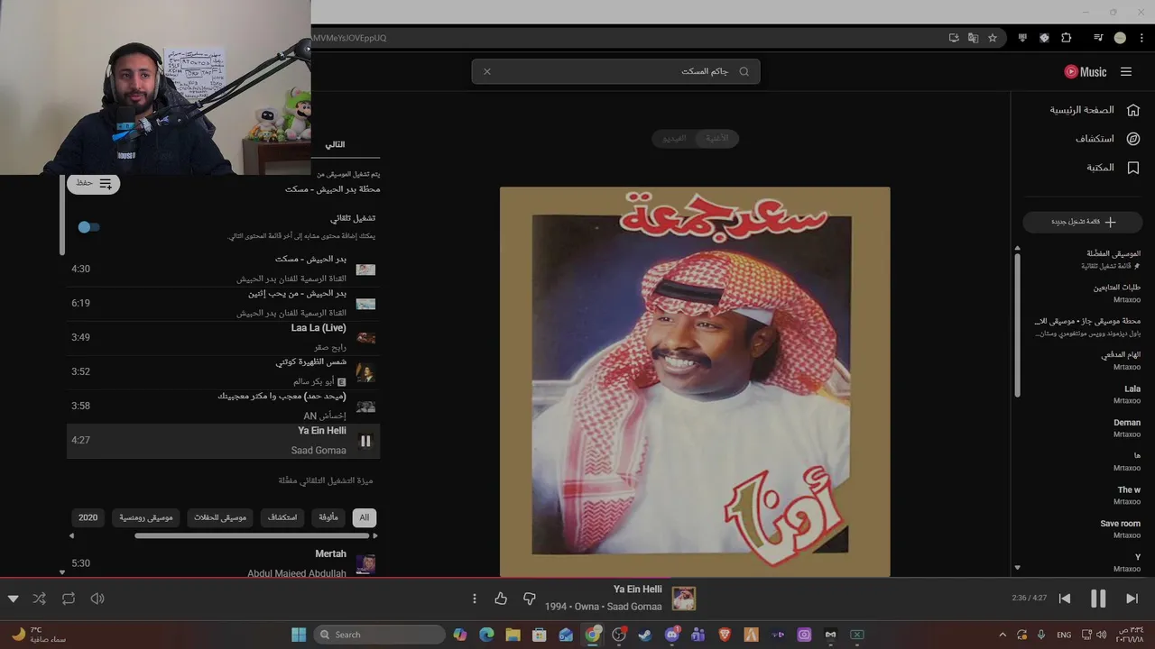The height and width of the screenshot is (649, 1155).
Task: Open Steam from the taskbar
Action: [645, 635]
